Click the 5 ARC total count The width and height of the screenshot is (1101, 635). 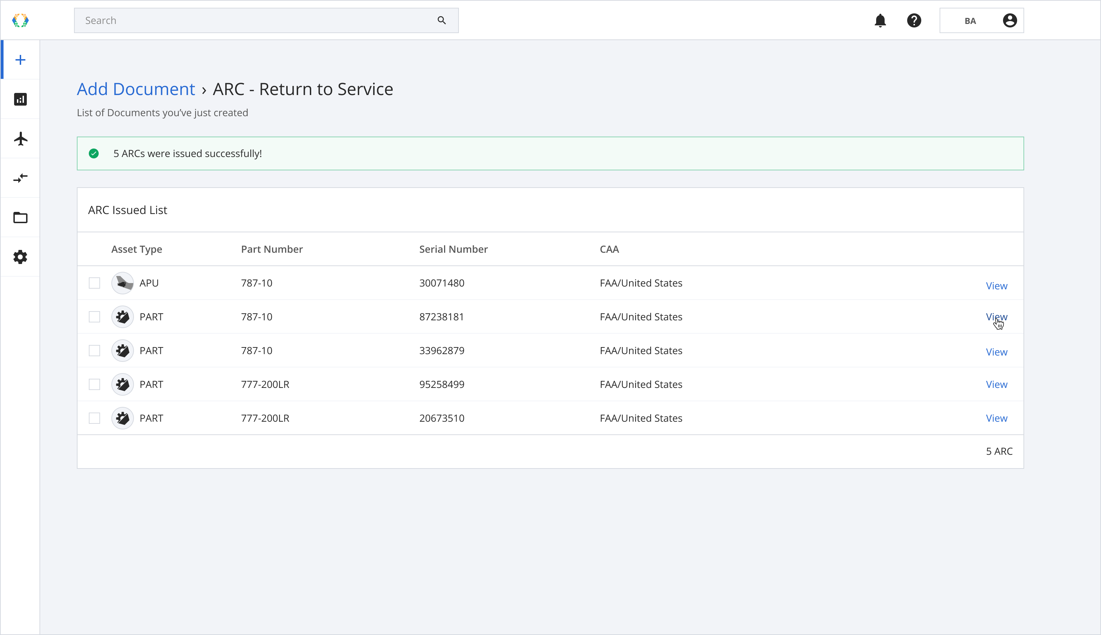point(999,451)
